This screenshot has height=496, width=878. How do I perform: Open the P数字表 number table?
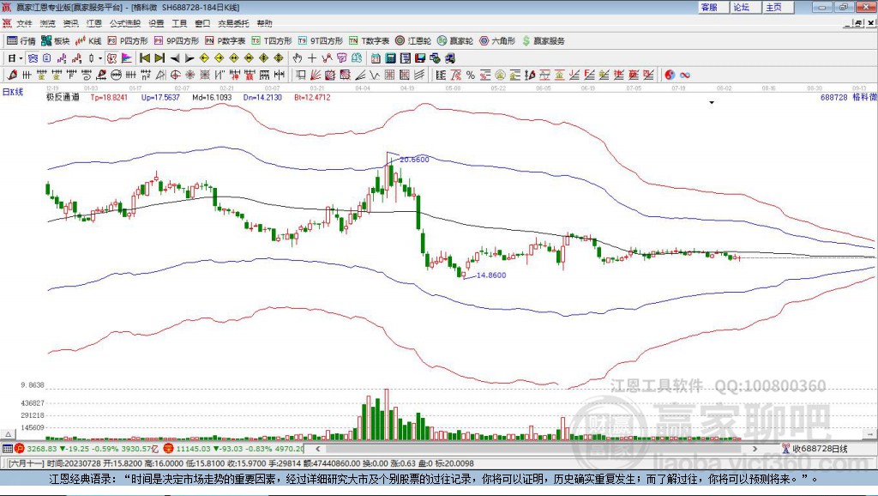pos(226,41)
